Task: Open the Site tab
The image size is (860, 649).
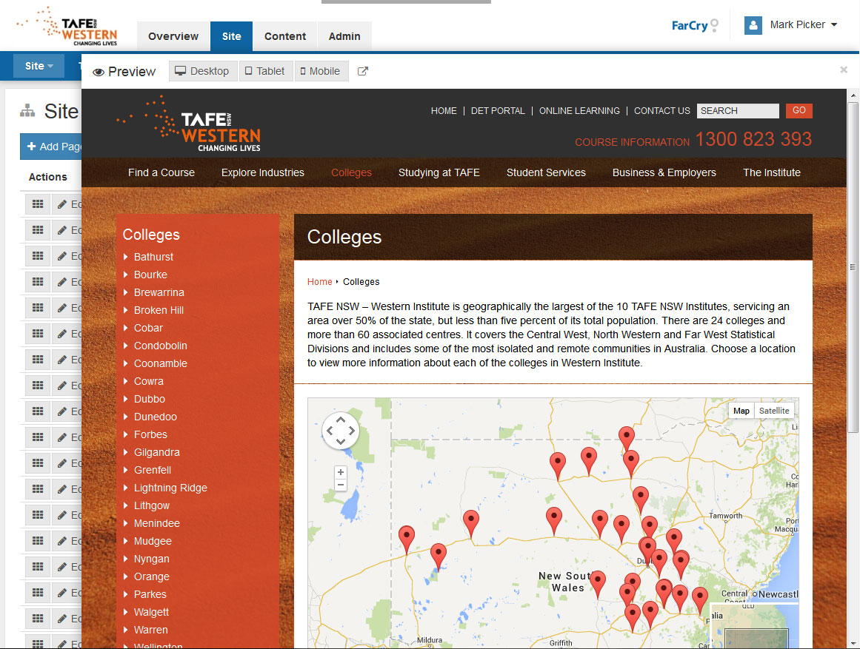Action: click(x=231, y=36)
